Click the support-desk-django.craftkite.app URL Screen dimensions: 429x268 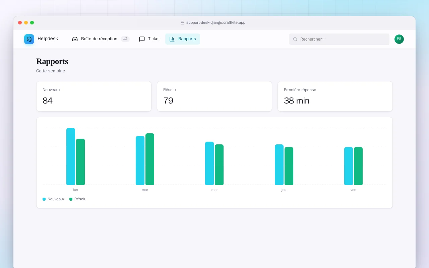click(216, 23)
